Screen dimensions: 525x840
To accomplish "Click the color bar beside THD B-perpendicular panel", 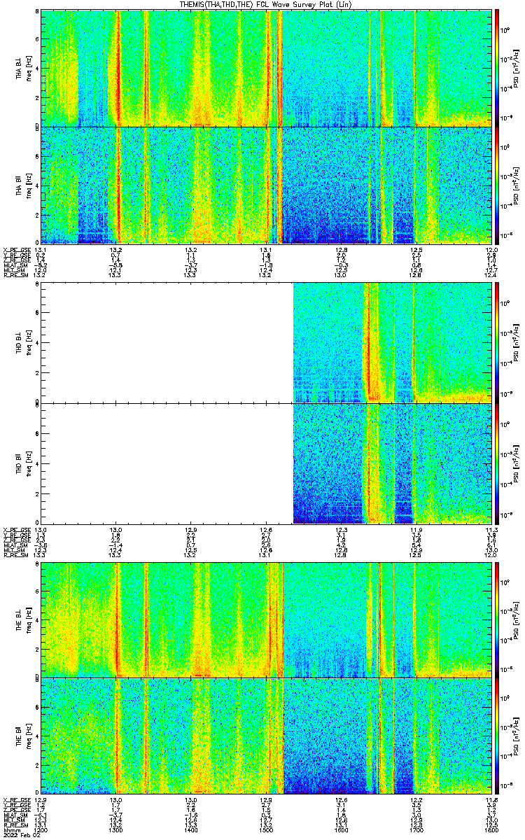I will pos(497,342).
